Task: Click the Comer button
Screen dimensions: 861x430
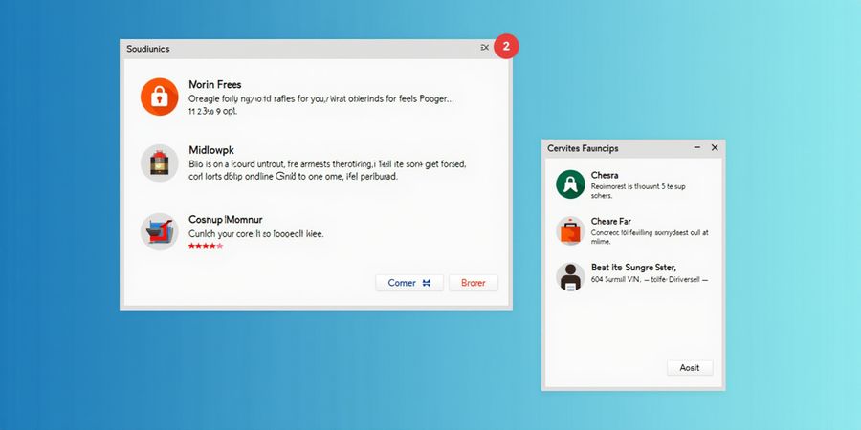Action: [x=409, y=283]
